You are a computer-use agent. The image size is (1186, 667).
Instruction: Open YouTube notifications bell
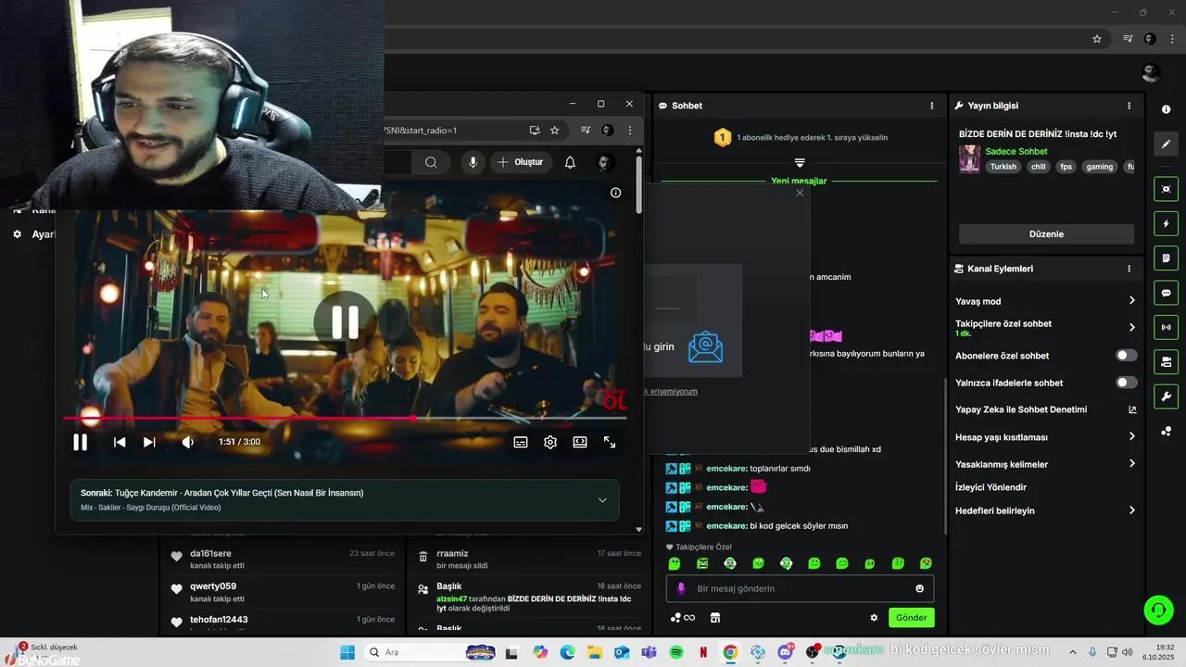(x=570, y=162)
